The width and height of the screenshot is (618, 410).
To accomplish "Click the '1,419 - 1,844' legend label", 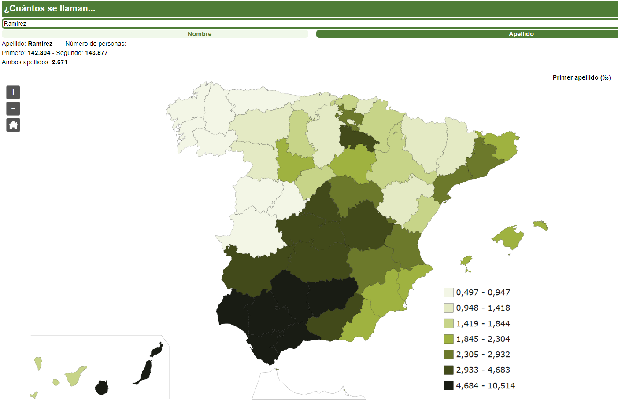I will coord(483,324).
